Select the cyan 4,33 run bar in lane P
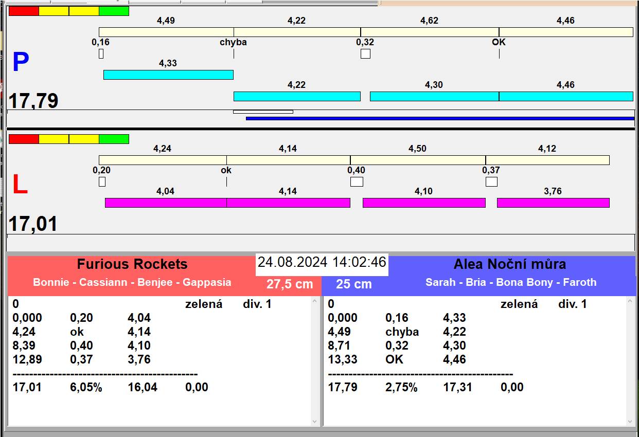This screenshot has height=437, width=639. coord(168,75)
